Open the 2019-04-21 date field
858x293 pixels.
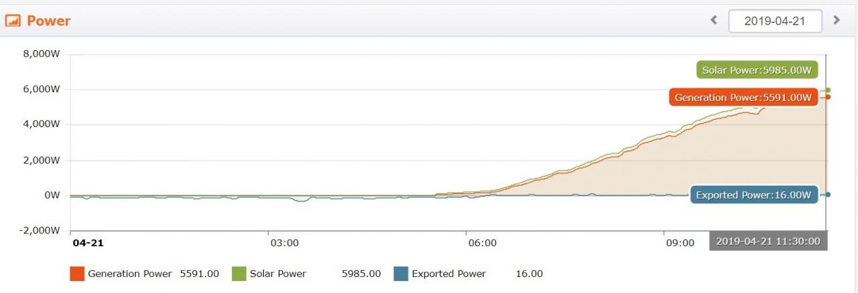(x=775, y=21)
